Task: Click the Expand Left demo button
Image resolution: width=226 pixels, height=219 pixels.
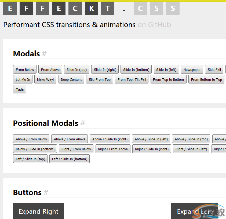Action: (x=195, y=211)
